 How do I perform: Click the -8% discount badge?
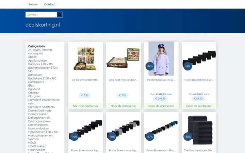(x=187, y=66)
